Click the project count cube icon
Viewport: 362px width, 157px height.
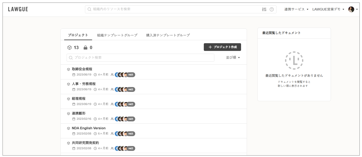coord(70,48)
